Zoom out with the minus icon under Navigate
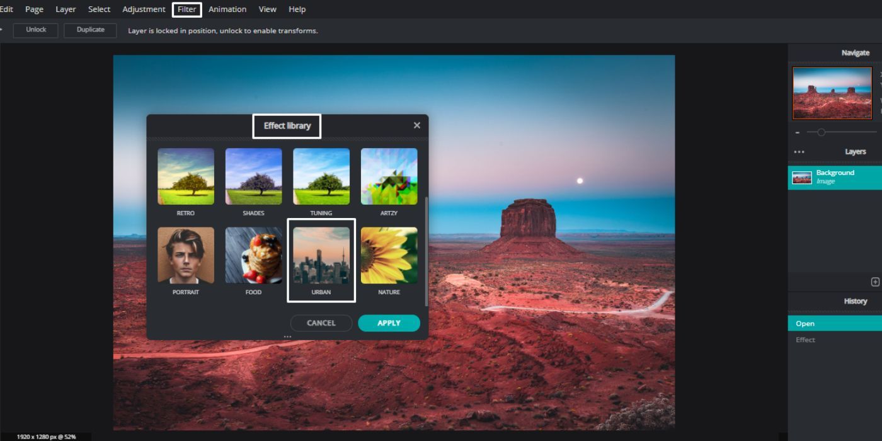This screenshot has width=882, height=441. (x=796, y=132)
